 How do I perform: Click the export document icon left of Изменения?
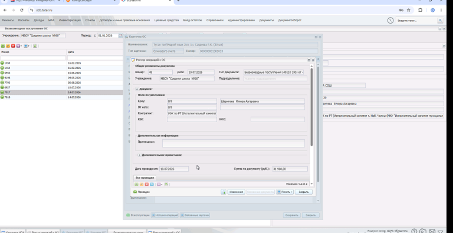tap(223, 192)
